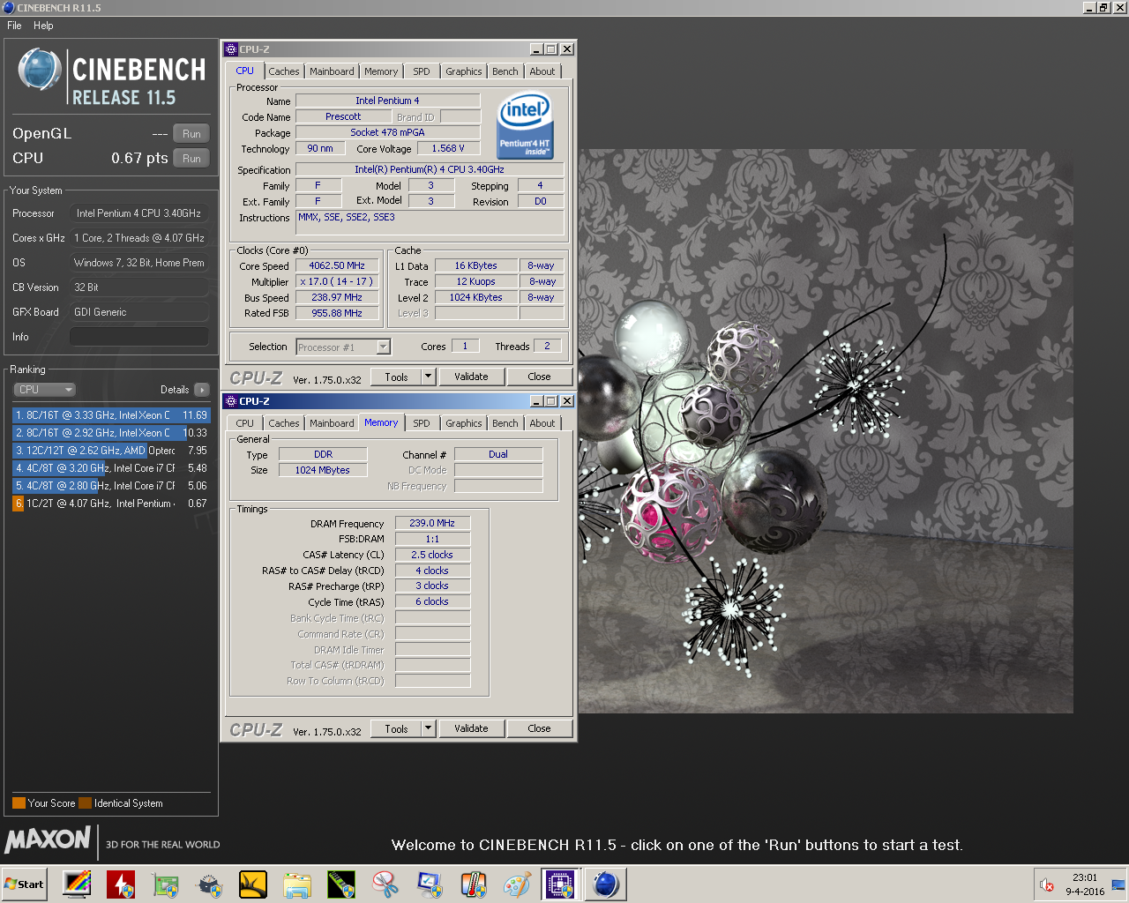Image resolution: width=1129 pixels, height=903 pixels.
Task: Open the Windows Start button
Action: click(x=24, y=884)
